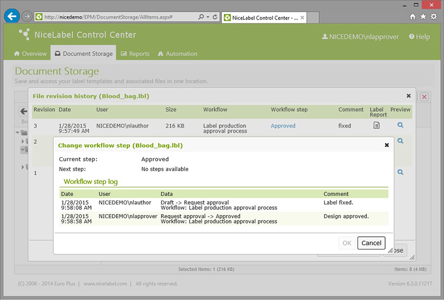Image resolution: width=444 pixels, height=300 pixels.
Task: Click the 'No steps available' next step text
Action: (x=165, y=169)
